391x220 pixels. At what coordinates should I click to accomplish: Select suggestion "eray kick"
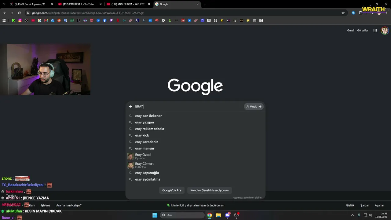point(195,135)
